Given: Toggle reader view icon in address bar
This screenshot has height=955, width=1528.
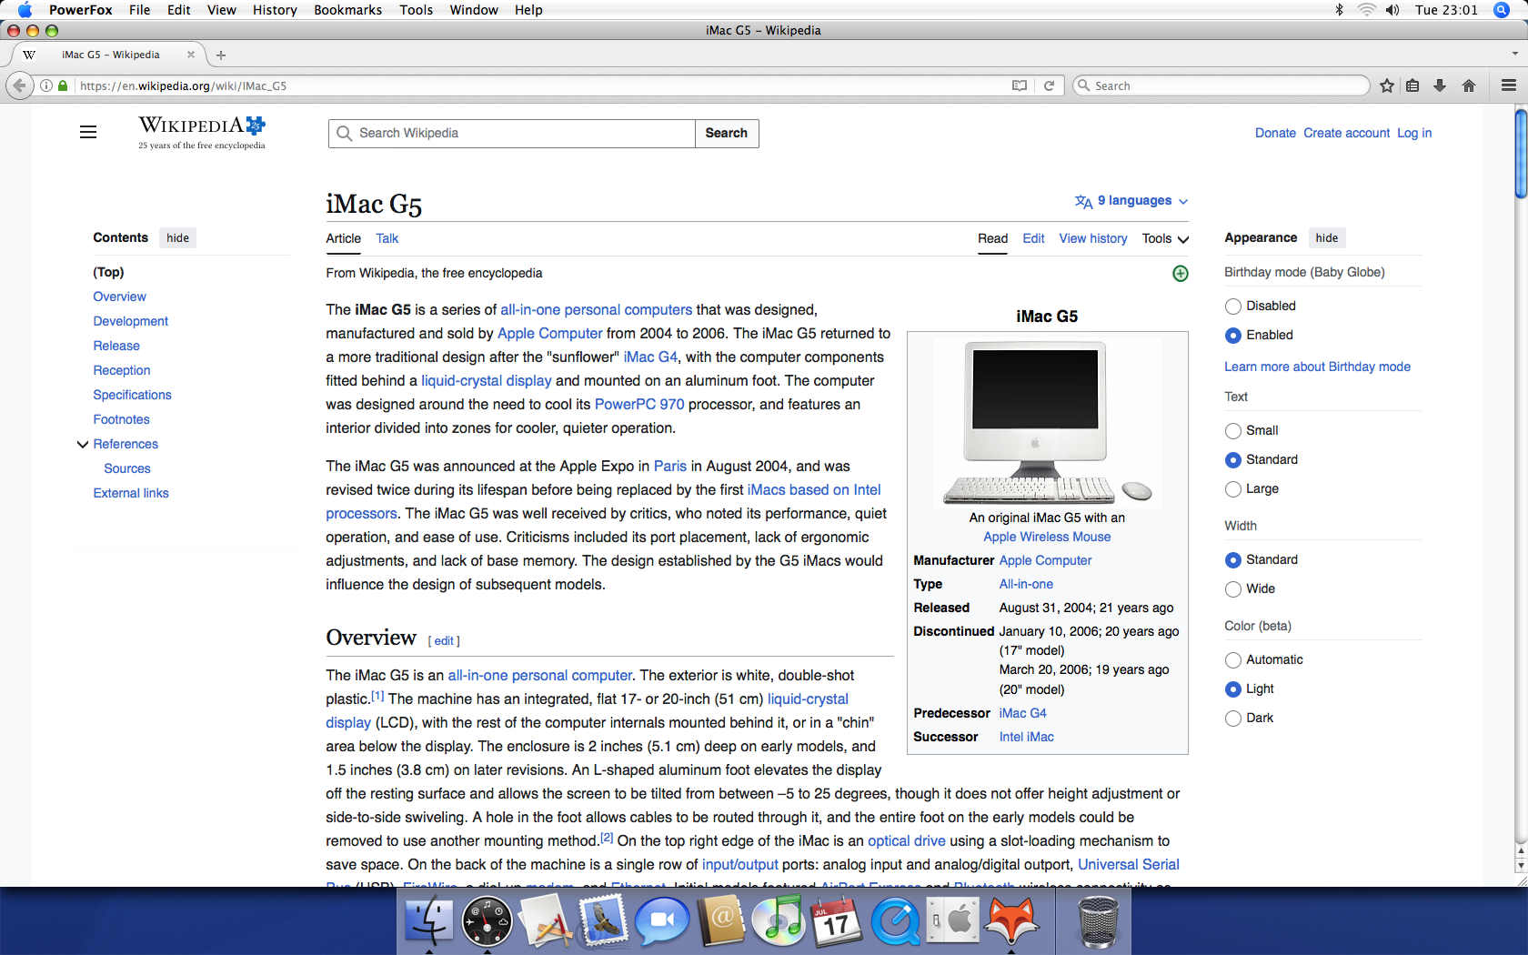Looking at the screenshot, I should [x=1020, y=85].
